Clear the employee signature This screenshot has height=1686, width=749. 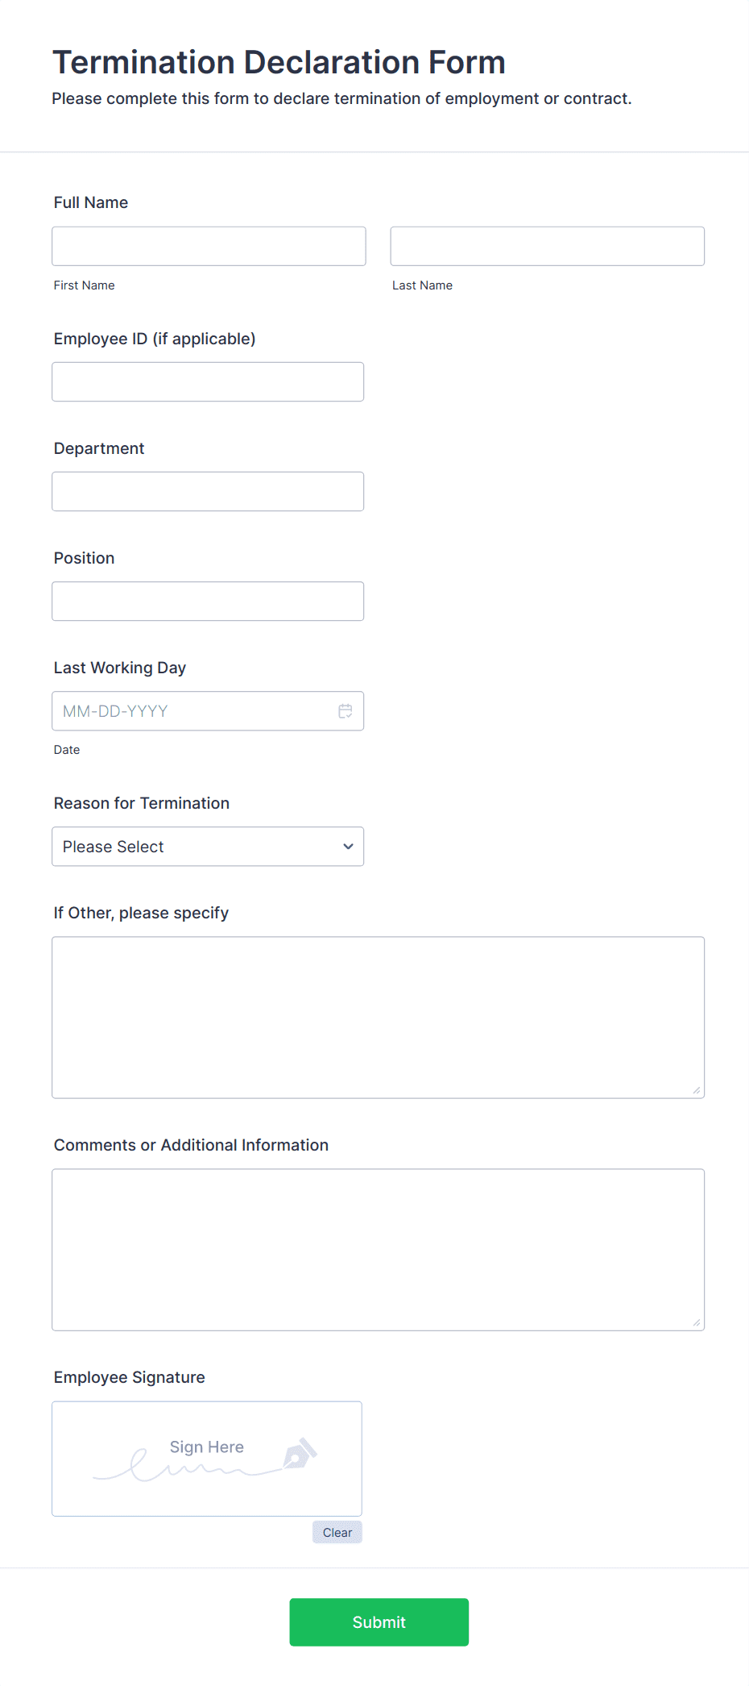(x=337, y=1532)
